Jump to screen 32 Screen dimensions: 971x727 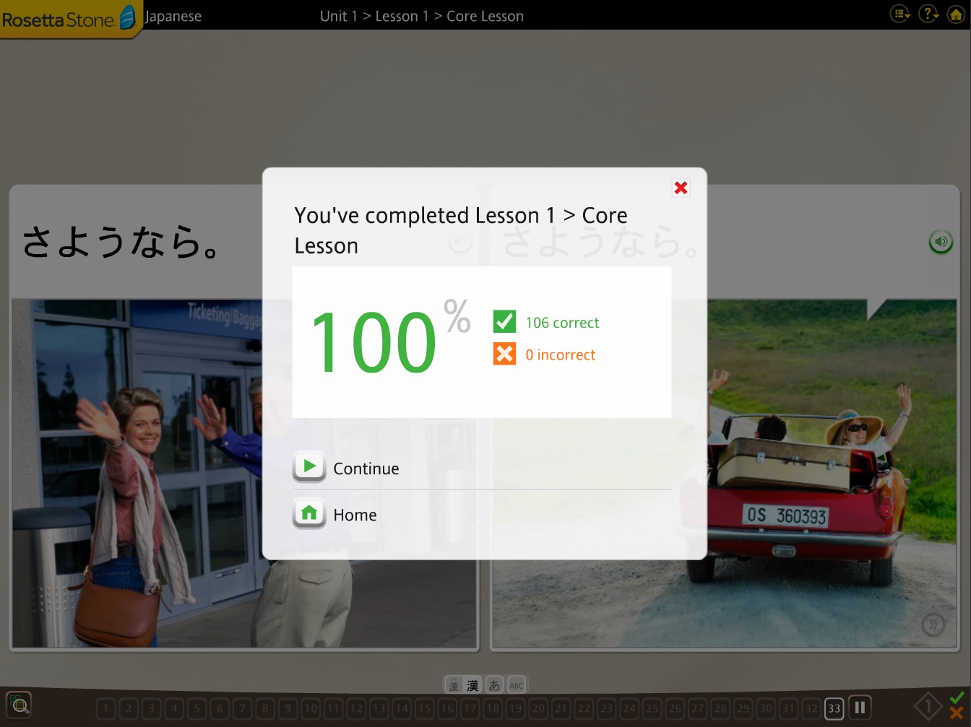coord(811,708)
